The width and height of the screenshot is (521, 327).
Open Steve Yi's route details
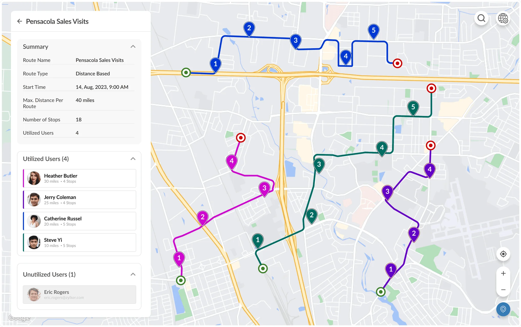click(x=79, y=242)
